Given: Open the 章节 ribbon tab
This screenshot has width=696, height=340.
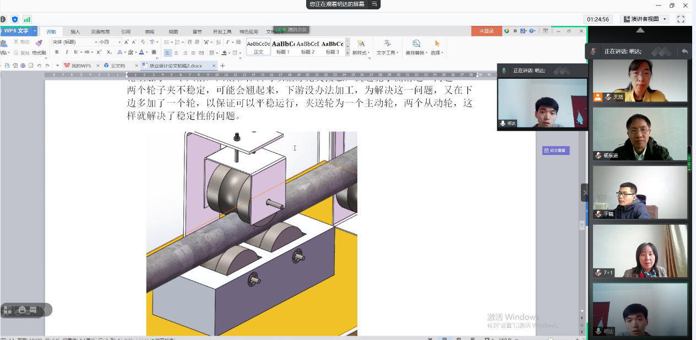Looking at the screenshot, I should tap(197, 32).
